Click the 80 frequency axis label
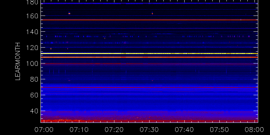 [x=34, y=79]
